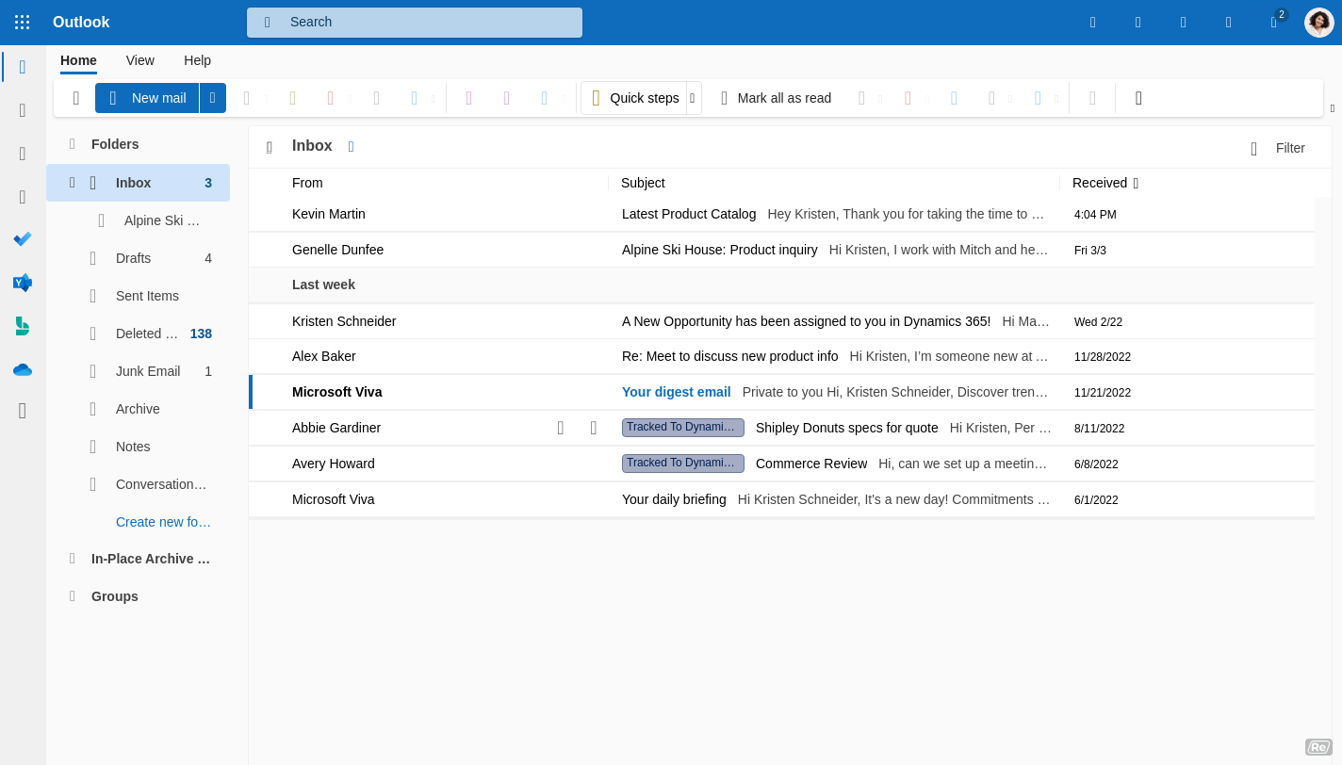The width and height of the screenshot is (1342, 765).
Task: Open notifications bell showing 2 alerts
Action: point(1273,22)
